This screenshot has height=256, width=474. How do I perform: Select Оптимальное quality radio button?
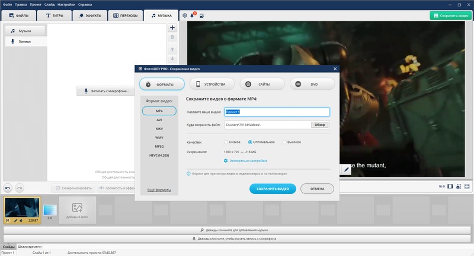pyautogui.click(x=250, y=142)
